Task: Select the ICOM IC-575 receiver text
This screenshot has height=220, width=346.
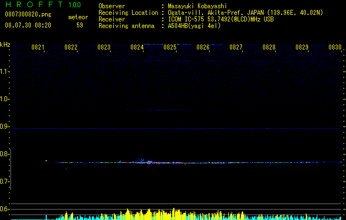Action: tap(187, 19)
